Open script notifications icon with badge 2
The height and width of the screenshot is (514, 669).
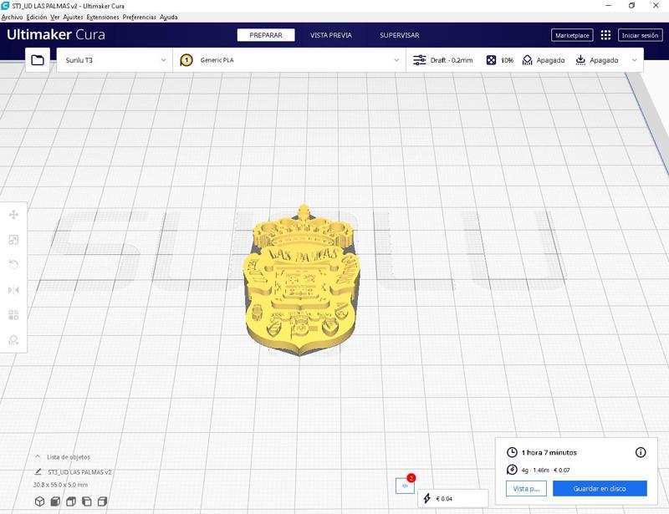point(405,486)
